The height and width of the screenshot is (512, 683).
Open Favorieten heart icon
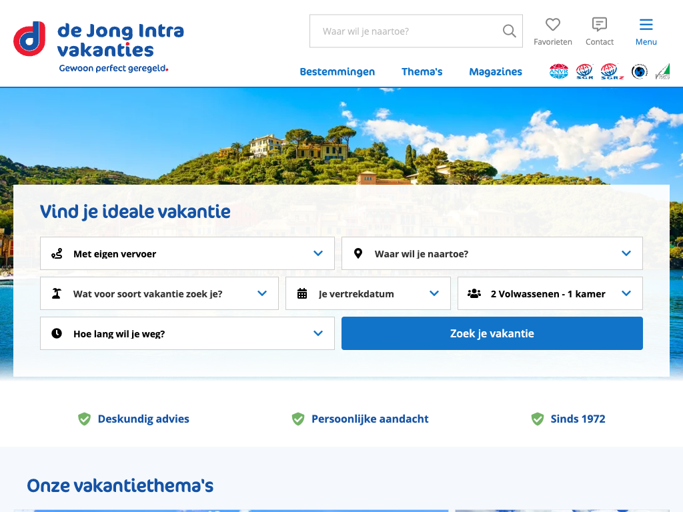click(x=552, y=25)
